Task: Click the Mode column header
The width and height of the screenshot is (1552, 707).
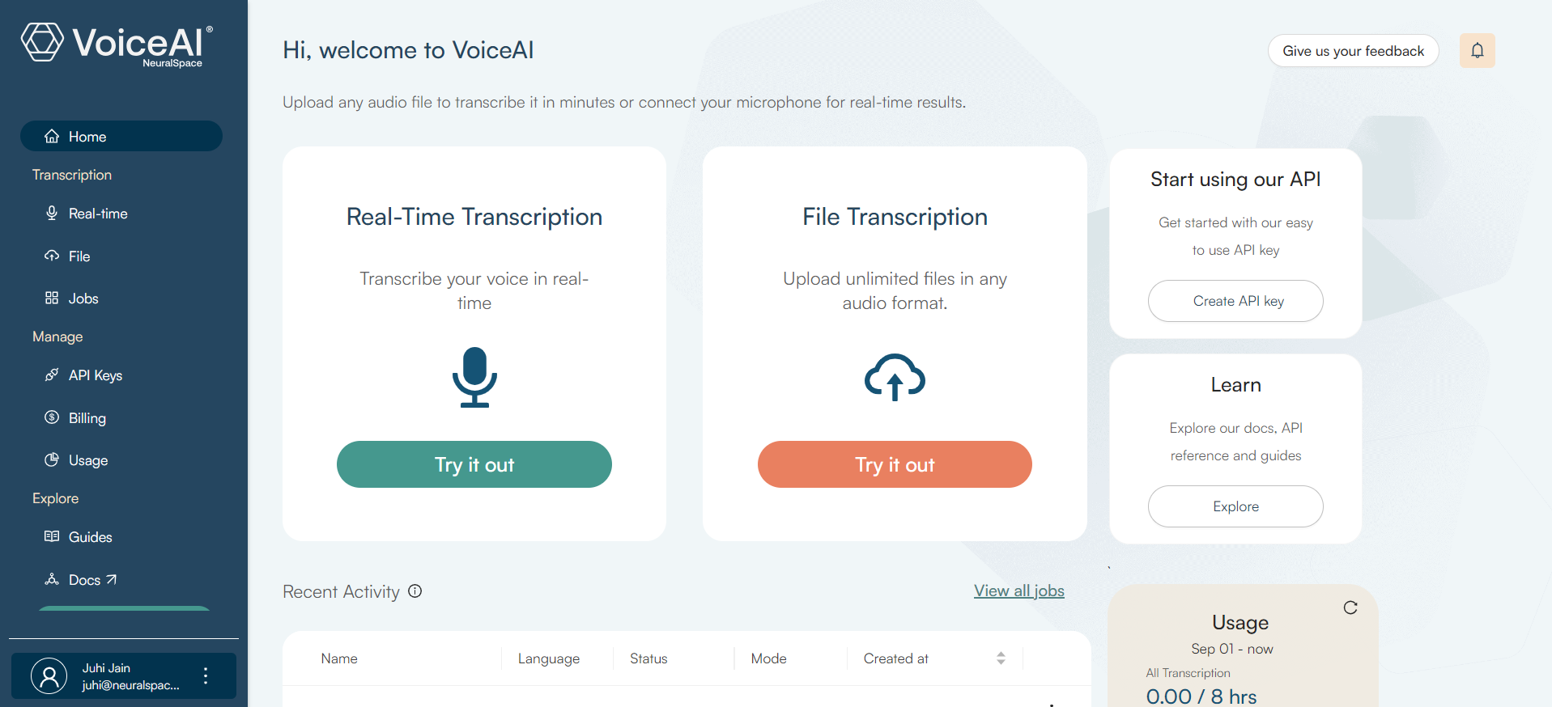Action: coord(769,658)
